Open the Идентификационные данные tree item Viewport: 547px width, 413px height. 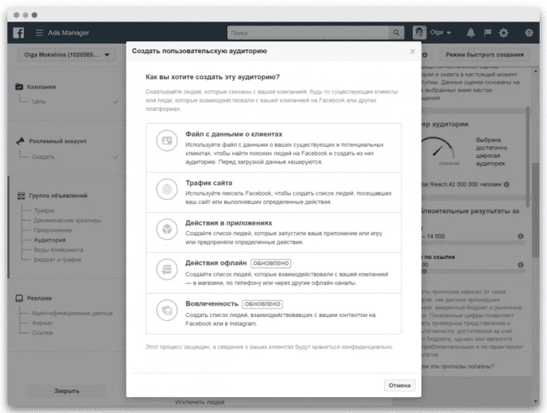[72, 313]
